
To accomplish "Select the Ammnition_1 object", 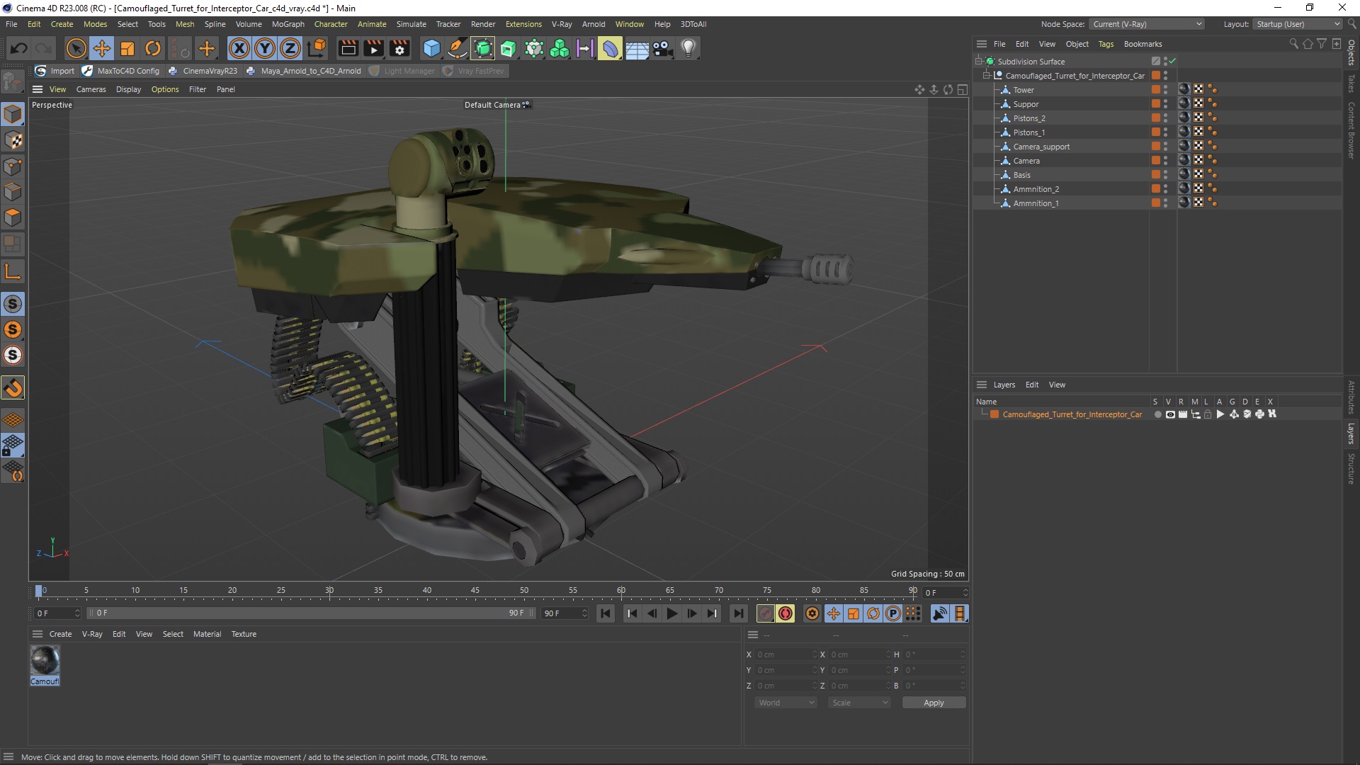I will pyautogui.click(x=1036, y=203).
